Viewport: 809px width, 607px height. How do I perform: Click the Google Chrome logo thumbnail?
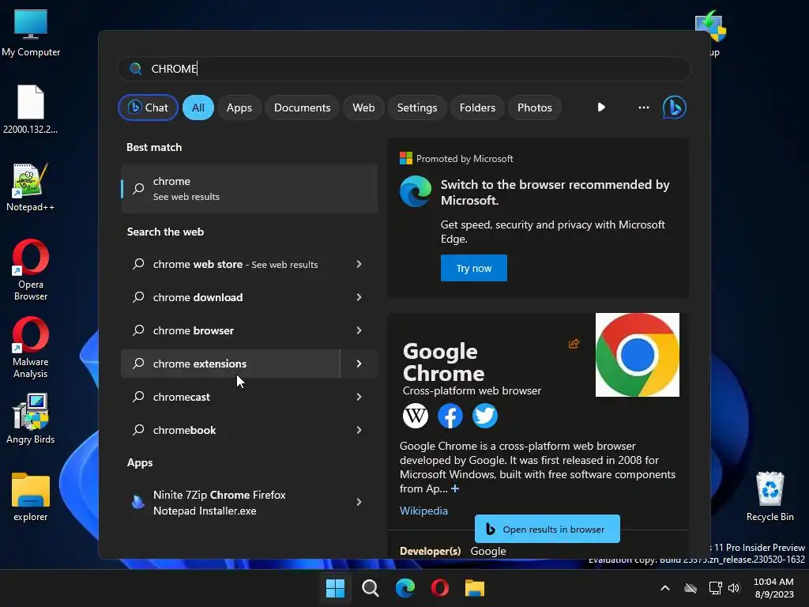click(638, 355)
